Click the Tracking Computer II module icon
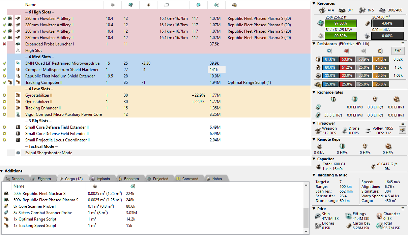Image resolution: width=408 pixels, height=235 pixels. tap(18, 82)
